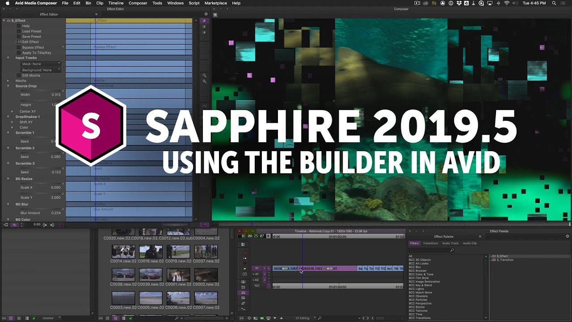
Task: Click the HQ button in Effect Editor
Action: 205,106
